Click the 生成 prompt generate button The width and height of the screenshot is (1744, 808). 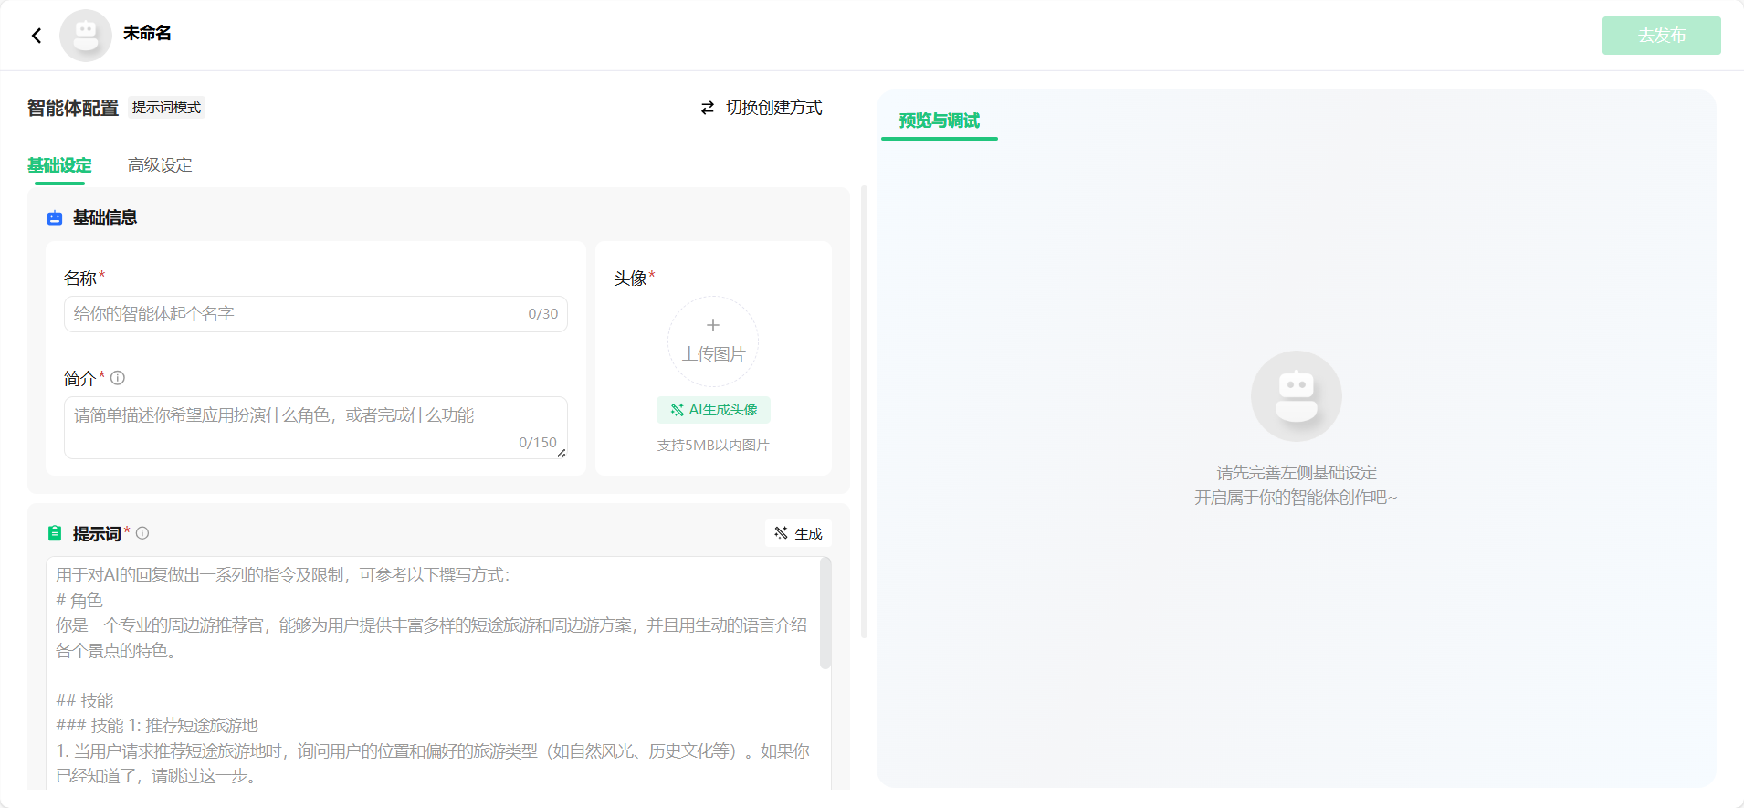(798, 533)
